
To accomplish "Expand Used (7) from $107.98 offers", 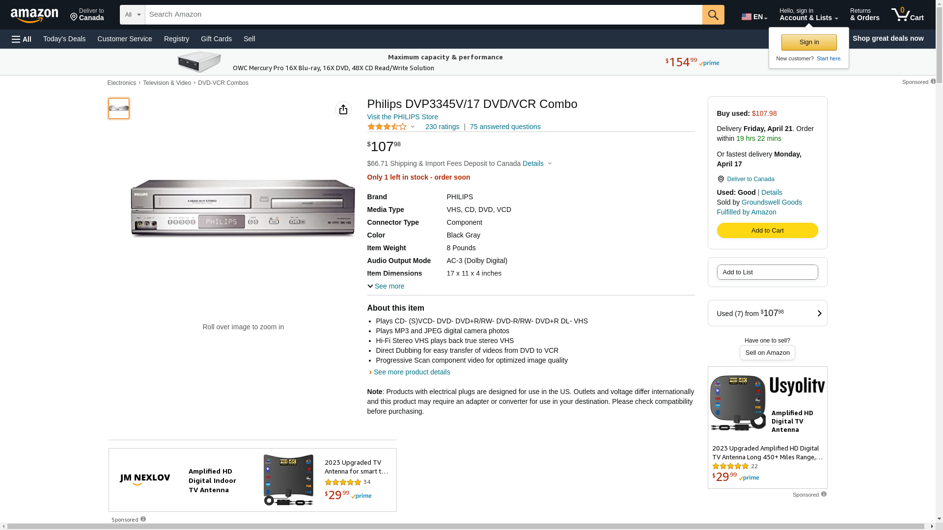I will [767, 313].
